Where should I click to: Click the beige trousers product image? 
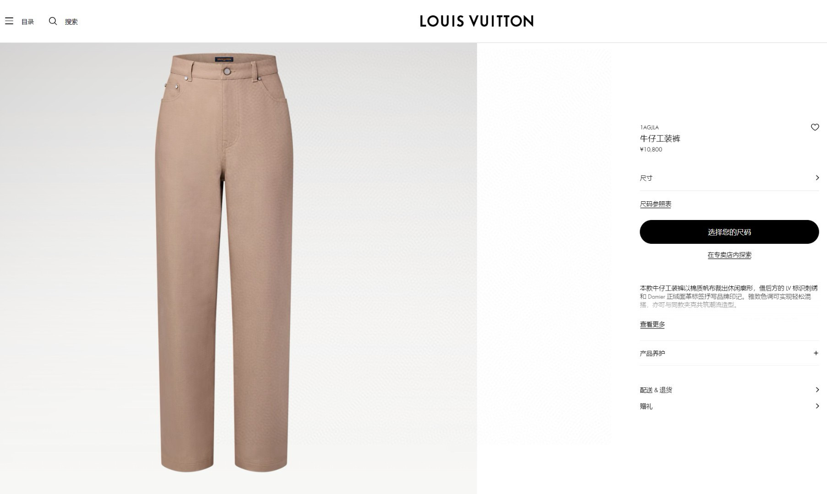click(x=224, y=263)
